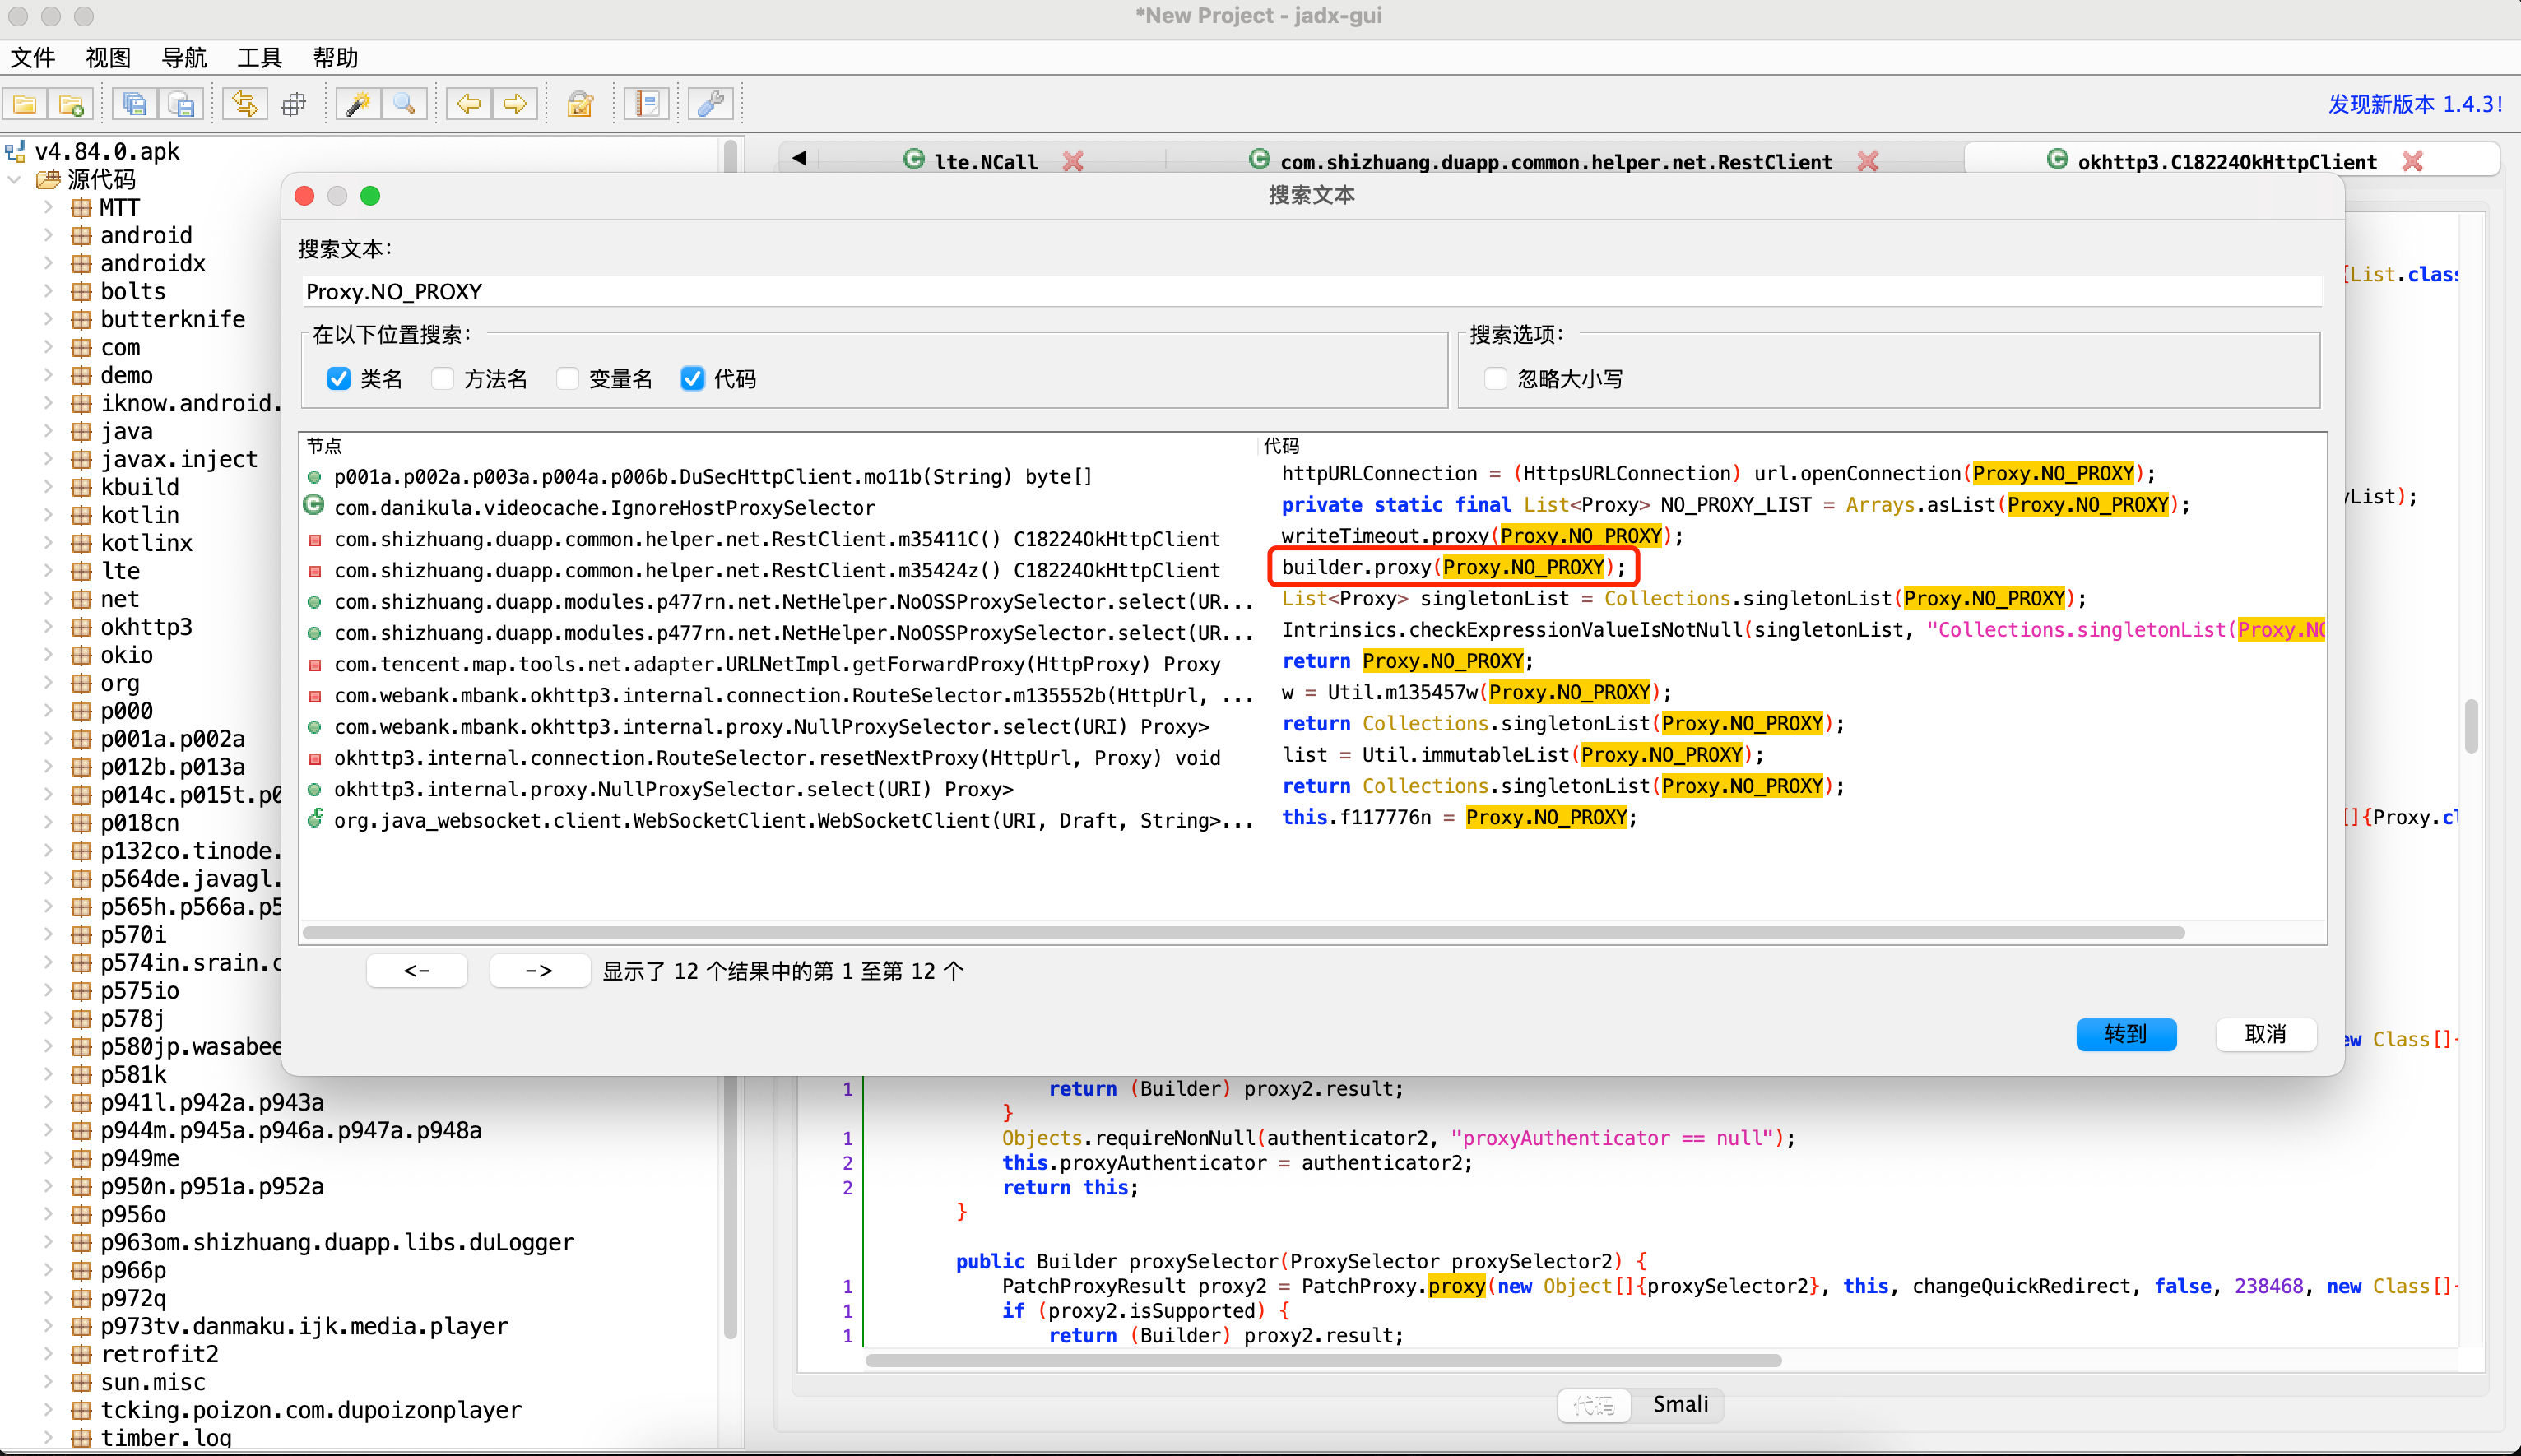The height and width of the screenshot is (1456, 2521).
Task: Expand the okhttp3 package node
Action: pyautogui.click(x=48, y=627)
